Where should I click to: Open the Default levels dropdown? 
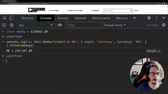point(115,25)
